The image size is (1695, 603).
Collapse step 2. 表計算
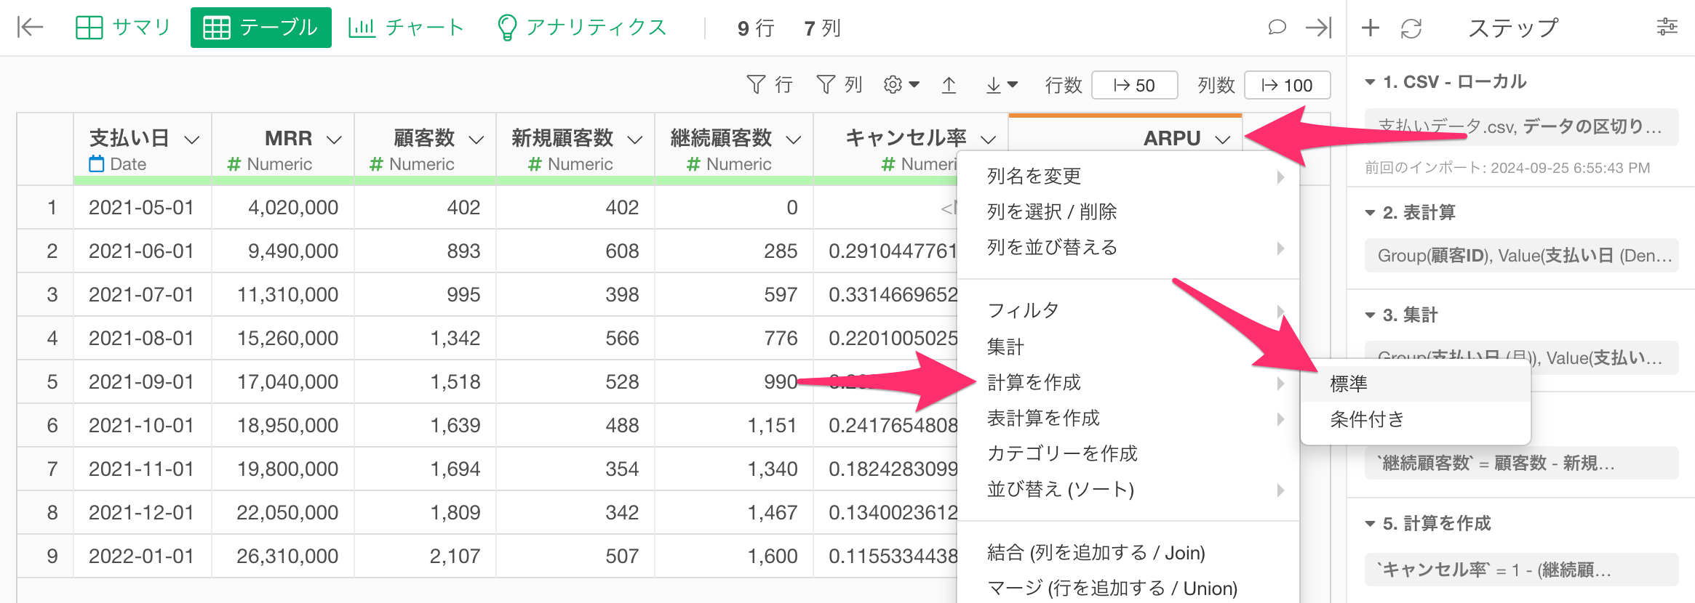pyautogui.click(x=1370, y=213)
